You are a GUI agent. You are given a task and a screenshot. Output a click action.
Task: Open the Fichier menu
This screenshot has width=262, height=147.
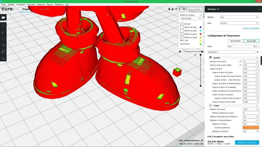coord(3,4)
